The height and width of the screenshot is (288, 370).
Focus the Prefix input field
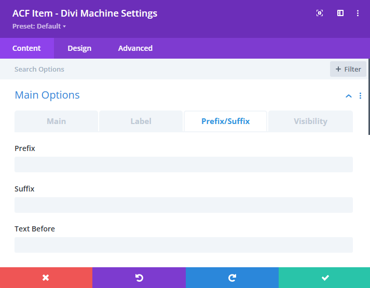184,164
